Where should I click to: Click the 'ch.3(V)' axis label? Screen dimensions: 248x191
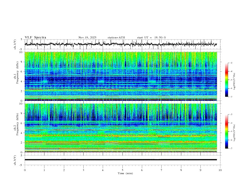(15, 160)
